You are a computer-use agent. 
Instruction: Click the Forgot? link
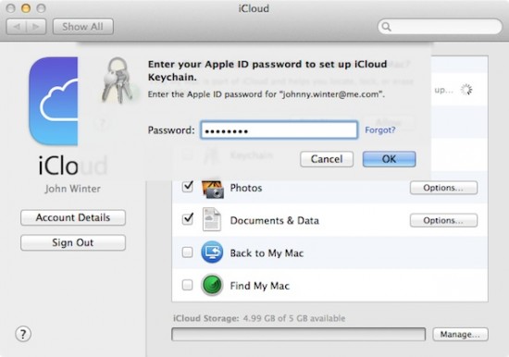point(379,130)
